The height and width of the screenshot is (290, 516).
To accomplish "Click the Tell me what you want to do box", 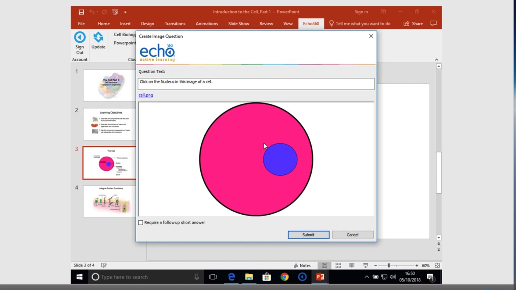I will point(360,23).
